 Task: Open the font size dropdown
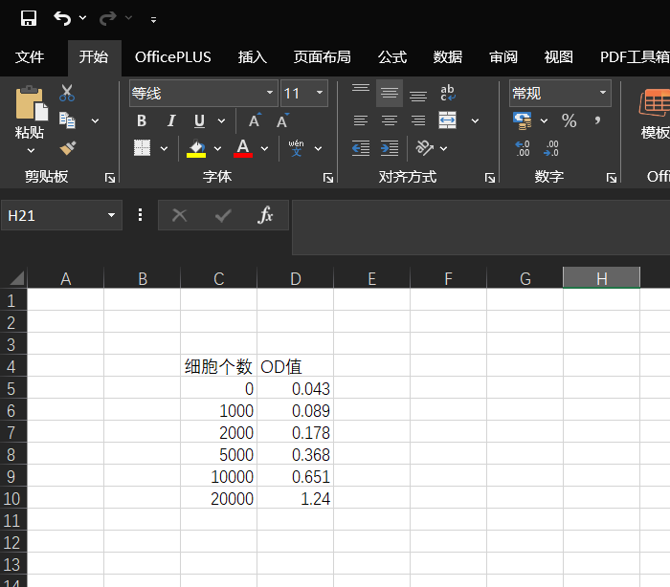click(x=320, y=94)
